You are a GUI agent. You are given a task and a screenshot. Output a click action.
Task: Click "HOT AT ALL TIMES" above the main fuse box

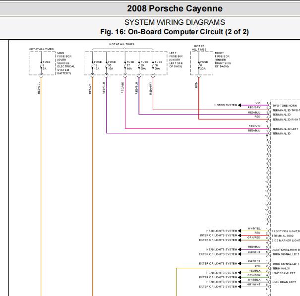click(41, 49)
